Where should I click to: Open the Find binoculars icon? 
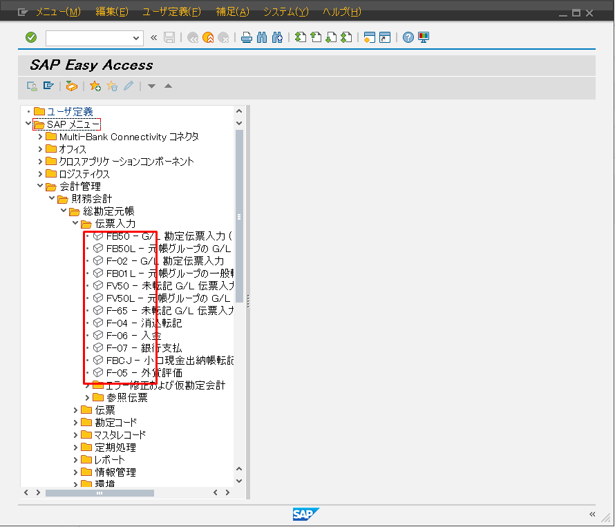point(261,37)
